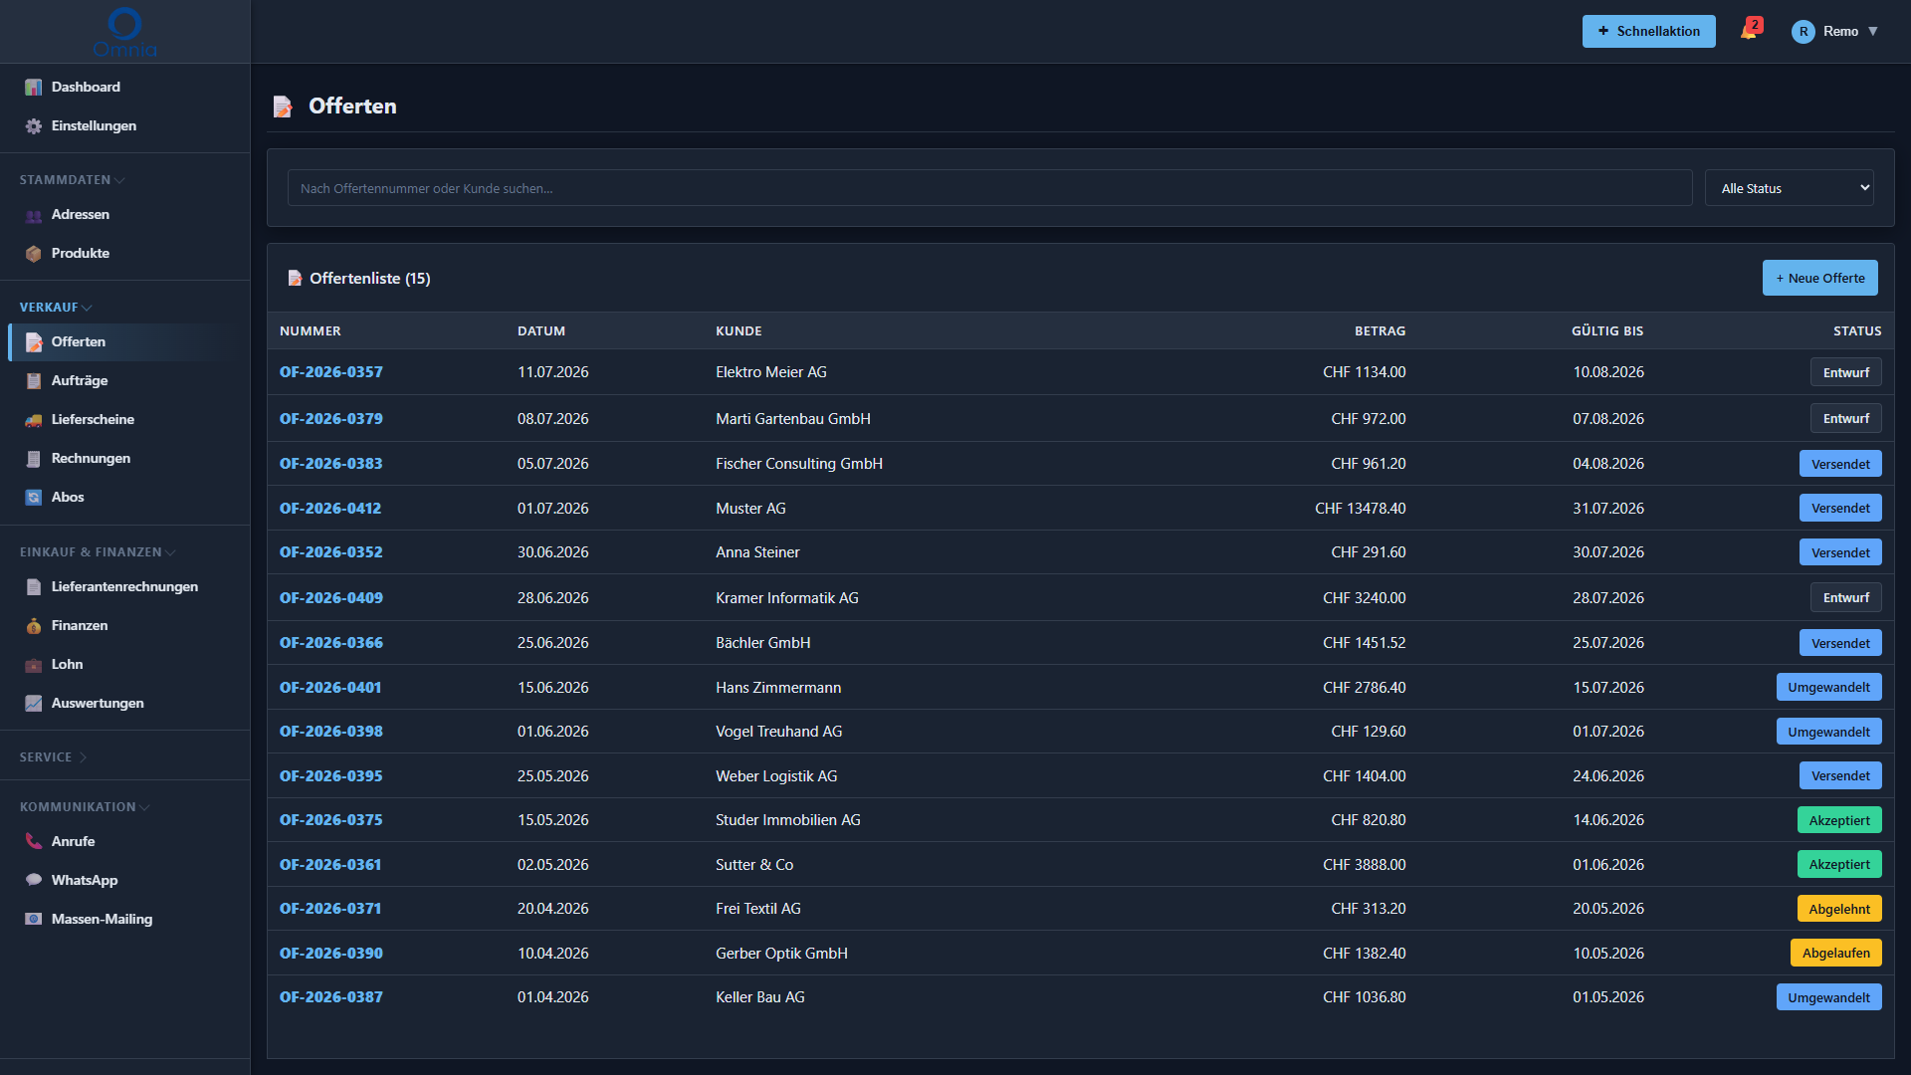Click the WhatsApp chat icon
The height and width of the screenshot is (1075, 1911).
tap(34, 881)
